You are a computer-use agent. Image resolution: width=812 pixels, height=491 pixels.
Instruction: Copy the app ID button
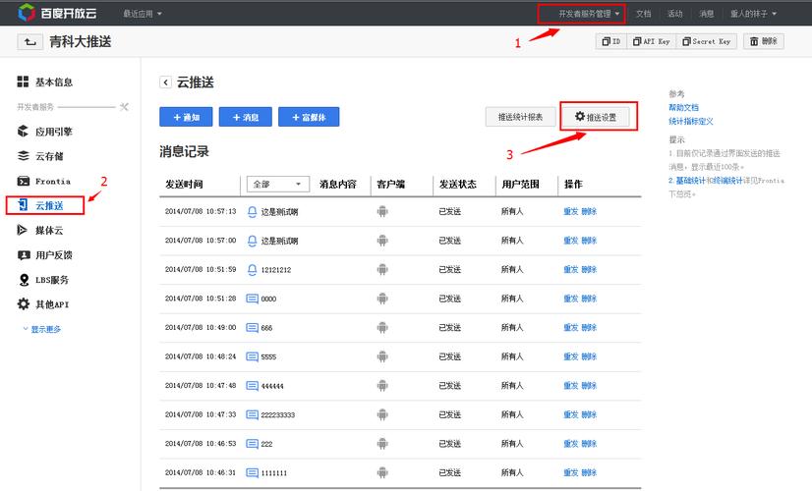tap(611, 41)
